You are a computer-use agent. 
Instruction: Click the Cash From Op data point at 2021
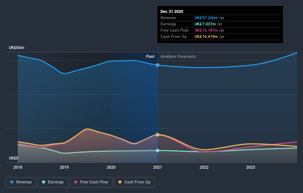[158, 134]
